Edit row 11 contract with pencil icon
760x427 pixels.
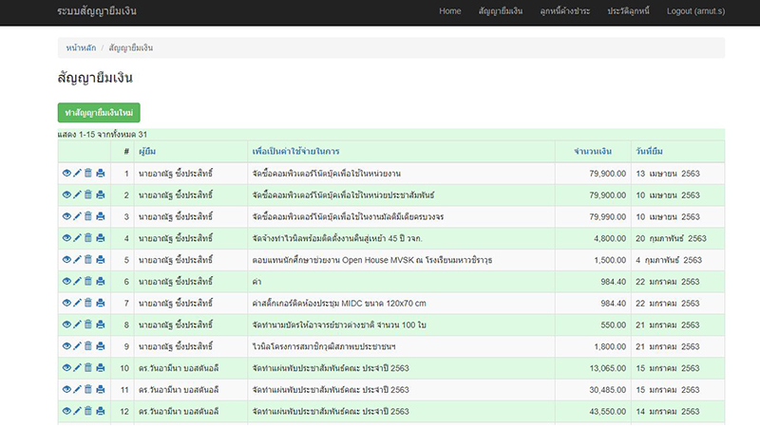(x=77, y=389)
